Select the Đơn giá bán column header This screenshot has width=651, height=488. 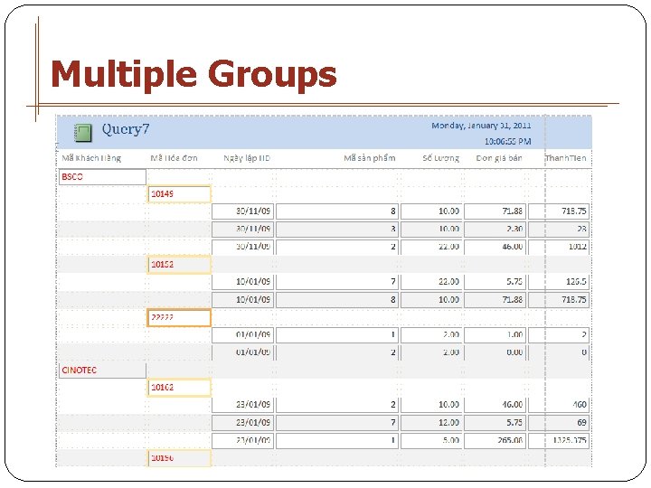coord(499,158)
